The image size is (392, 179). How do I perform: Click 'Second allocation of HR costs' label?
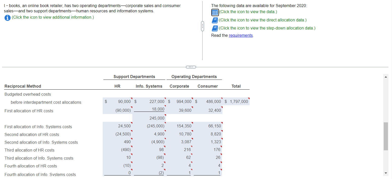point(32,134)
